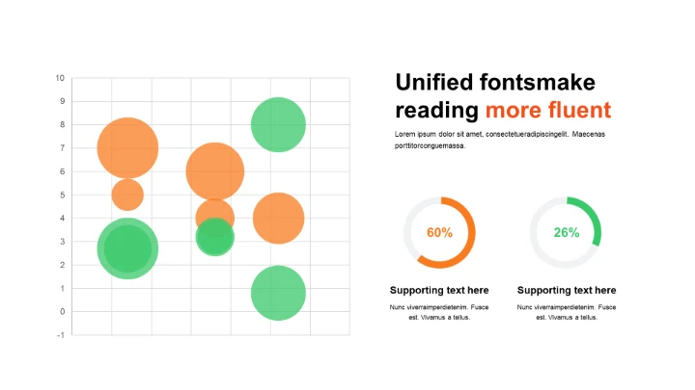Click the '26%' percentage label
This screenshot has width=695, height=390.
[x=567, y=233]
